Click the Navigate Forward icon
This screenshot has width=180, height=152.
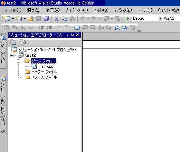117,19
